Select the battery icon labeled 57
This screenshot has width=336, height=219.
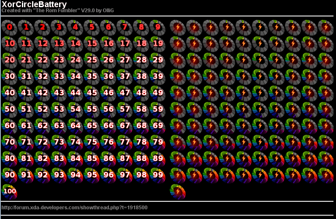tap(125, 110)
